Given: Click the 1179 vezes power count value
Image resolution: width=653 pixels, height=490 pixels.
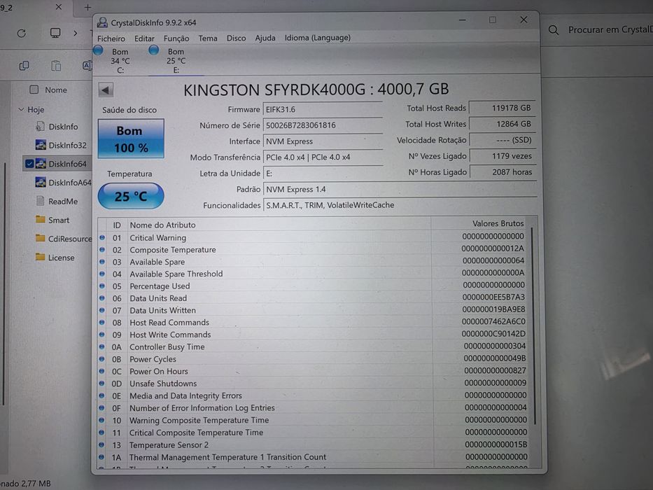Looking at the screenshot, I should tap(503, 156).
